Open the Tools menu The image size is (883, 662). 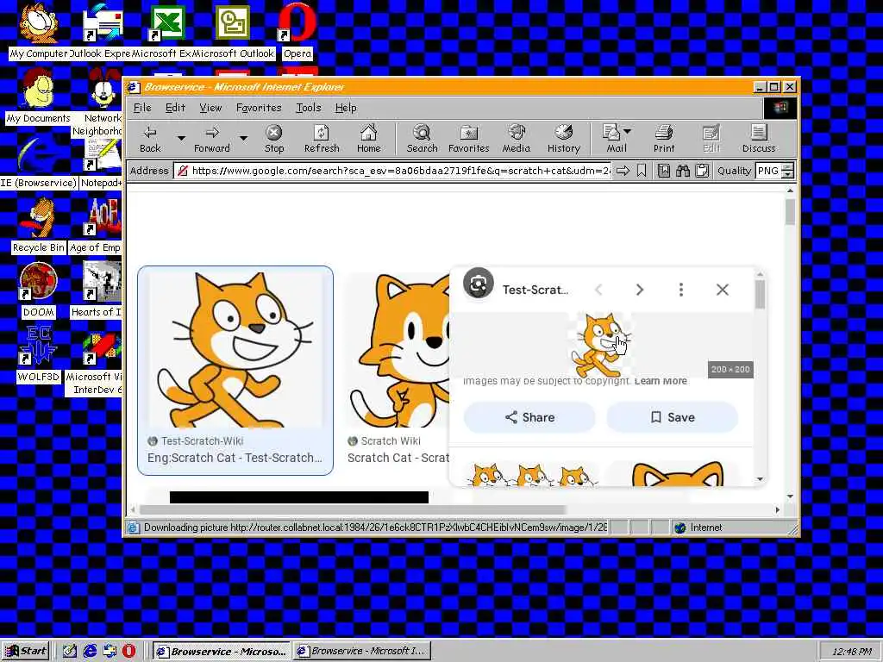click(308, 108)
